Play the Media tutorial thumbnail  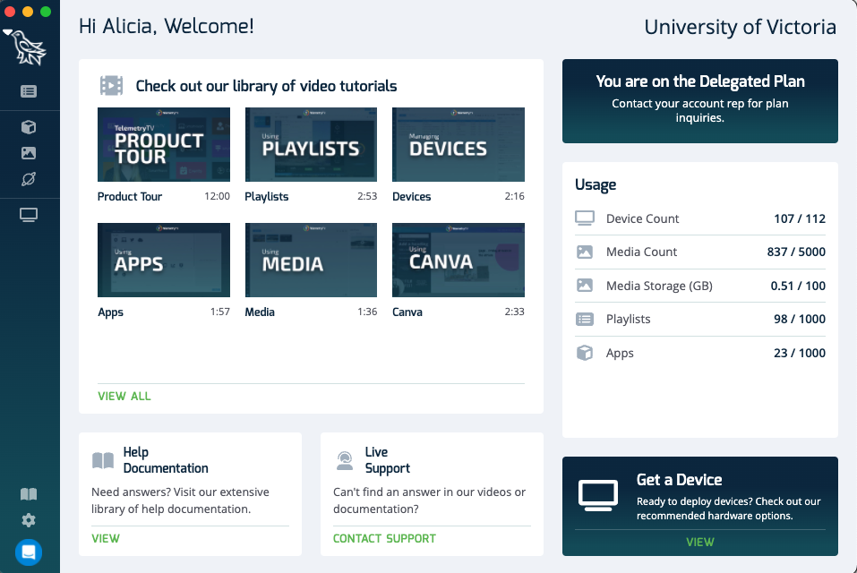[311, 260]
